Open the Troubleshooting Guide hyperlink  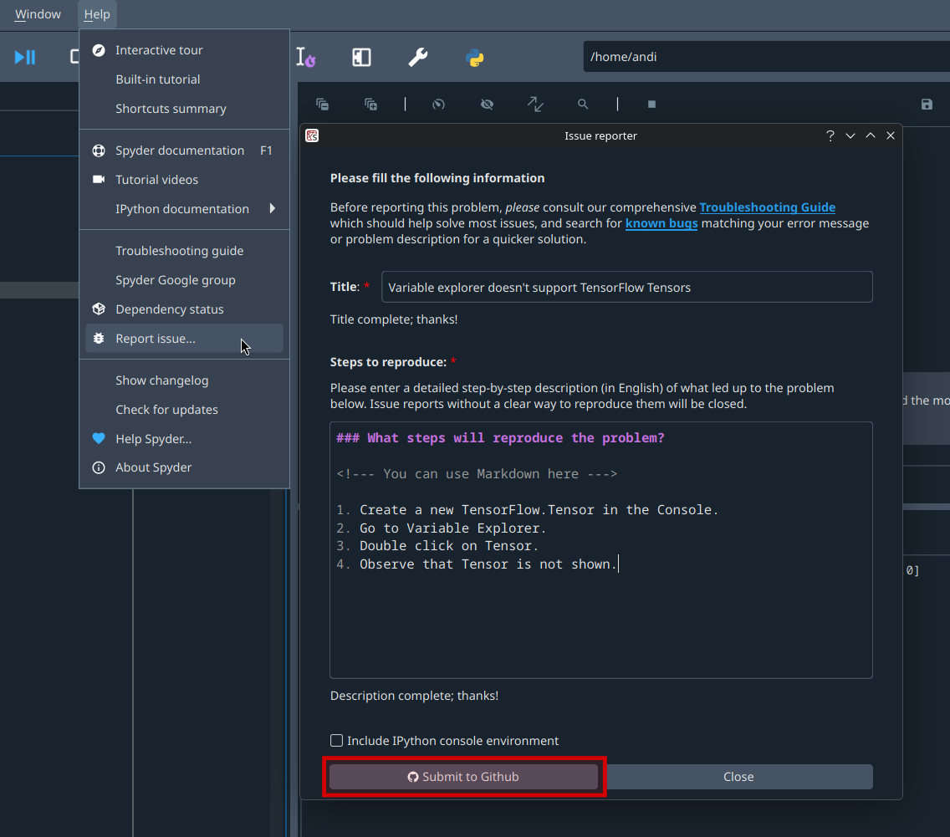point(767,207)
